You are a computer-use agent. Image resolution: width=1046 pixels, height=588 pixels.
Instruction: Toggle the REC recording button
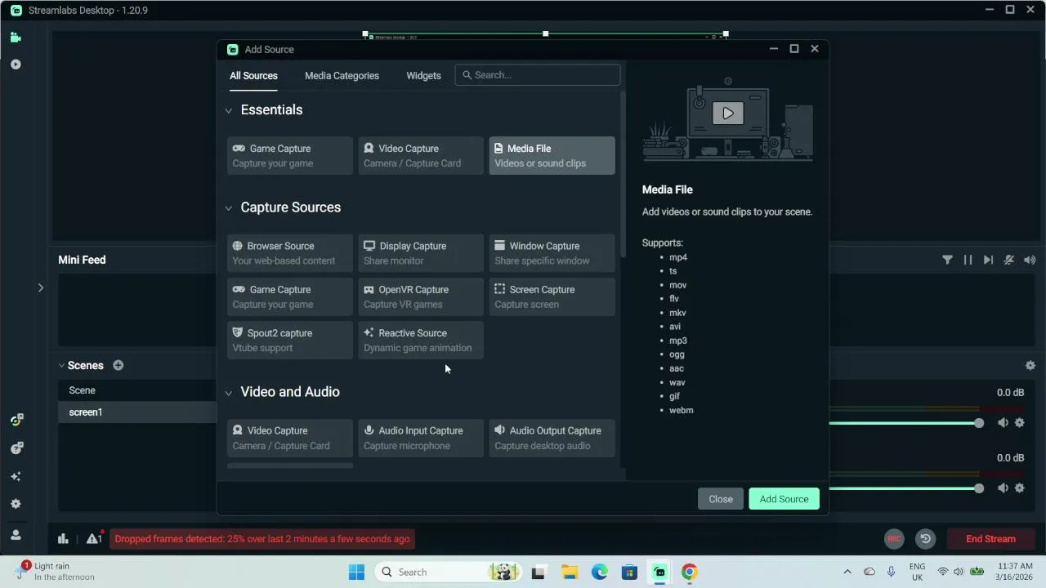tap(894, 539)
